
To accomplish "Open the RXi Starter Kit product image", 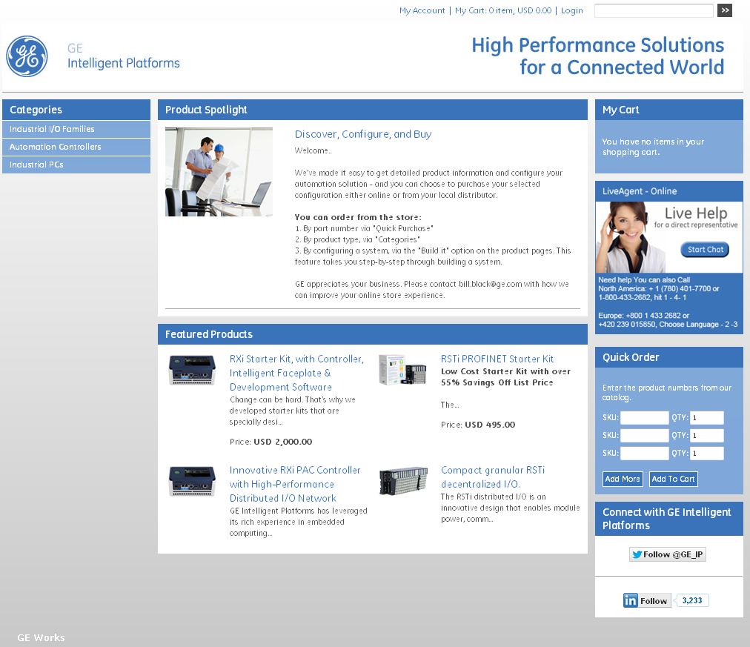I will 192,370.
